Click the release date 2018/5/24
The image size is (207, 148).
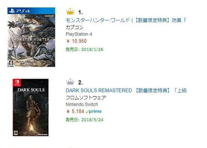(x=85, y=120)
